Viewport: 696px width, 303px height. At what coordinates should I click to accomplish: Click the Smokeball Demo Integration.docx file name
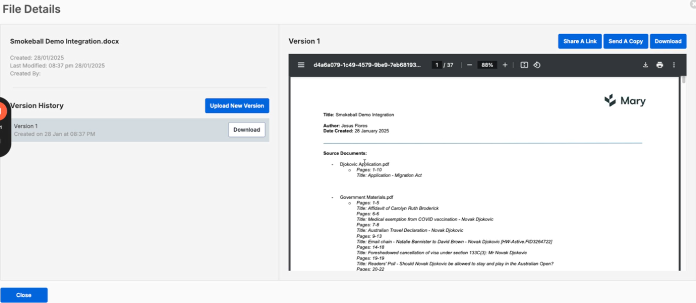click(x=64, y=41)
